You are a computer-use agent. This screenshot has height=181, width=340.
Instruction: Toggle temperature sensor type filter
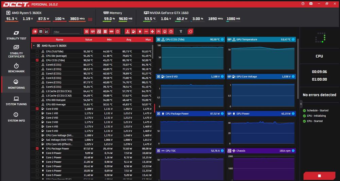click(x=128, y=32)
